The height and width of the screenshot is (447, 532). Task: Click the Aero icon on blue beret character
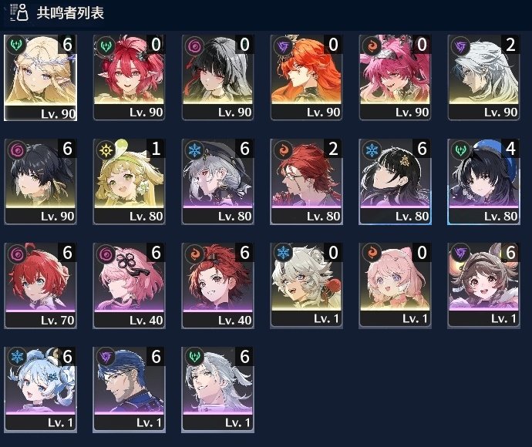pyautogui.click(x=460, y=150)
